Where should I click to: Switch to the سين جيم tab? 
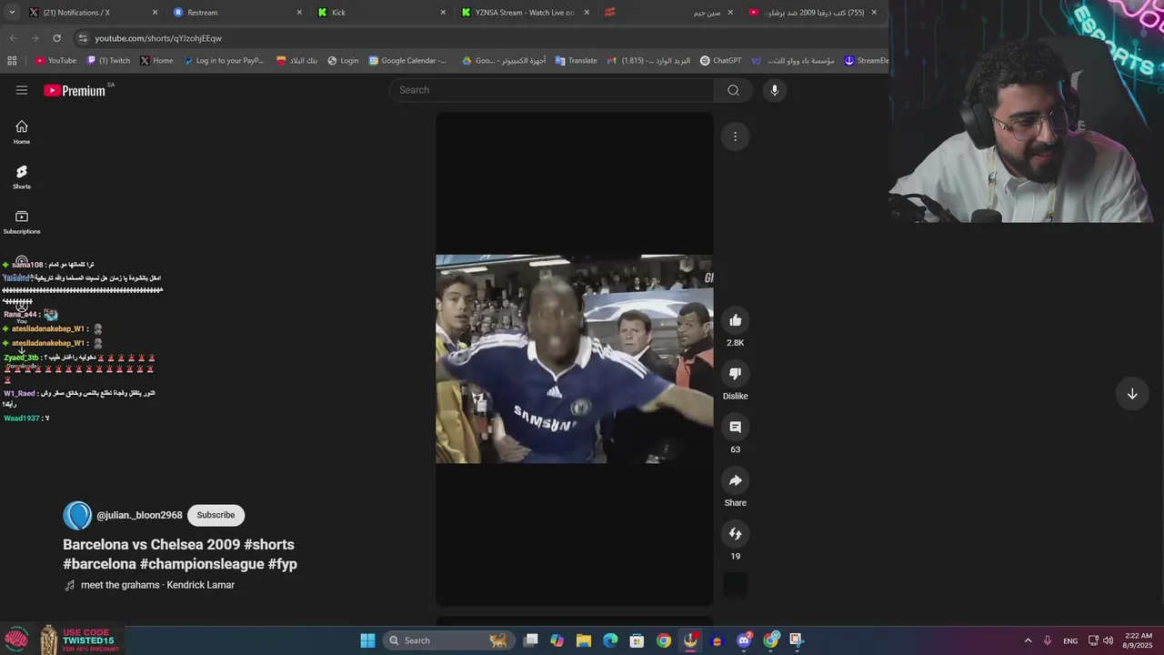668,13
